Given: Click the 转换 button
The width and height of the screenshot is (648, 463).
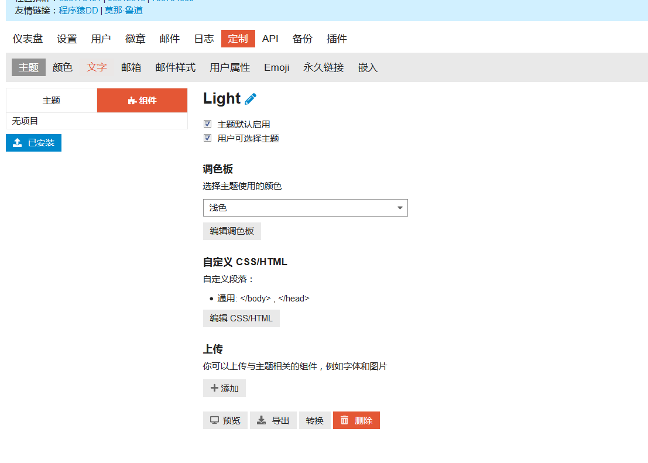Looking at the screenshot, I should tap(314, 420).
